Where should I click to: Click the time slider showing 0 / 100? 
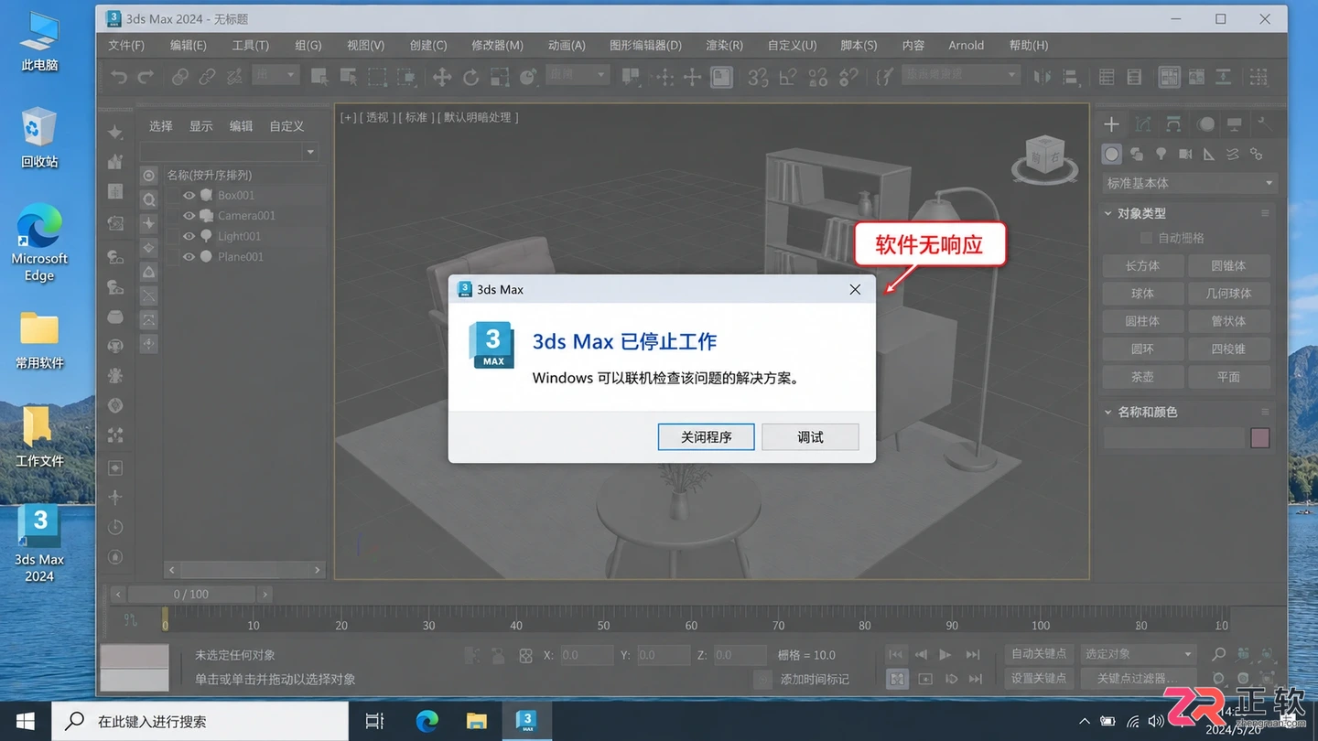coord(191,594)
